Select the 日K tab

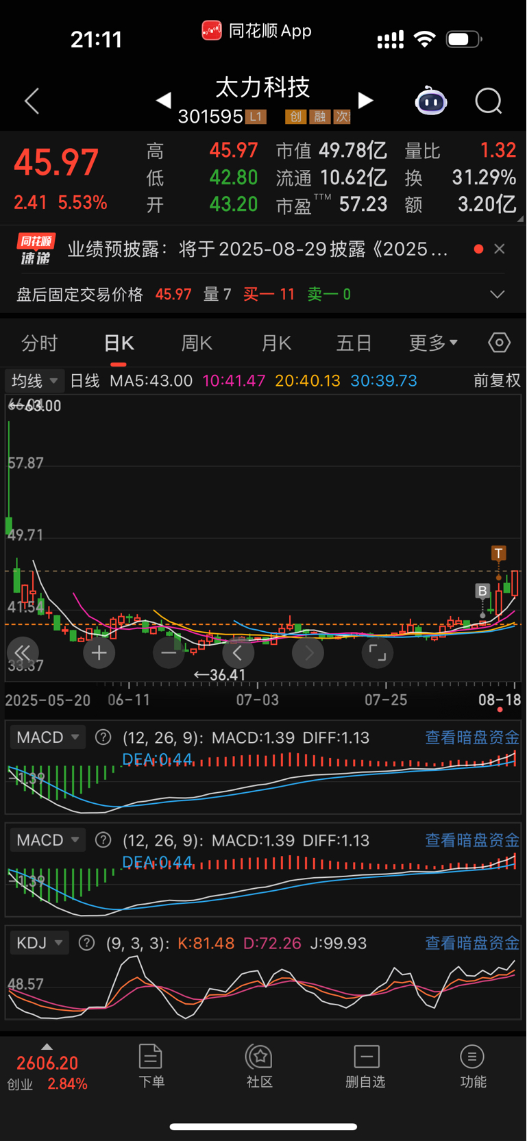coord(119,343)
